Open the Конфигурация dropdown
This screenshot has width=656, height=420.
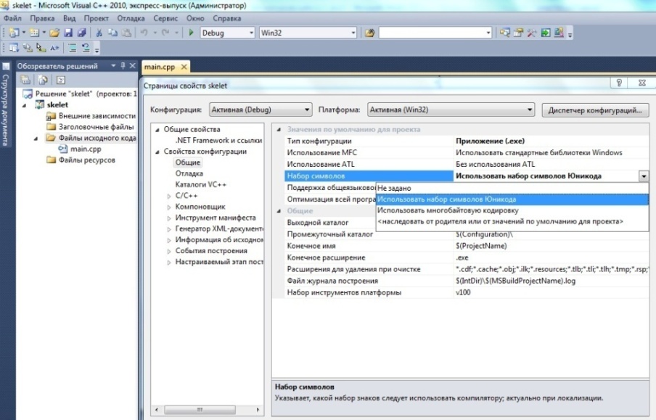(x=260, y=110)
